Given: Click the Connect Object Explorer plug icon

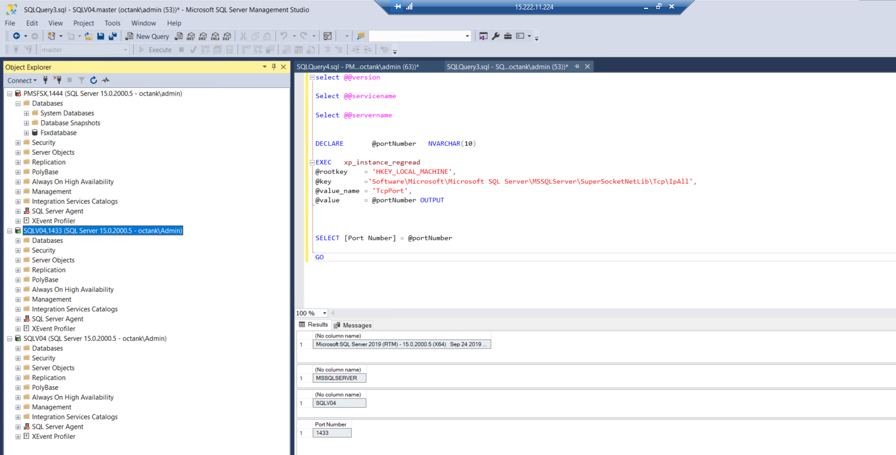Looking at the screenshot, I should point(46,80).
